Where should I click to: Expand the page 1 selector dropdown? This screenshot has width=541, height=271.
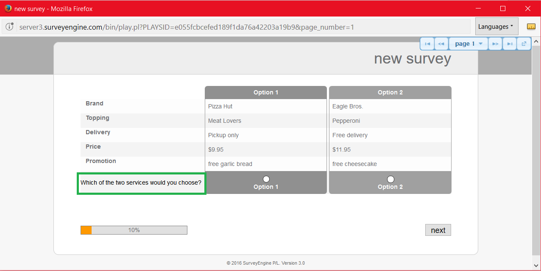[468, 44]
